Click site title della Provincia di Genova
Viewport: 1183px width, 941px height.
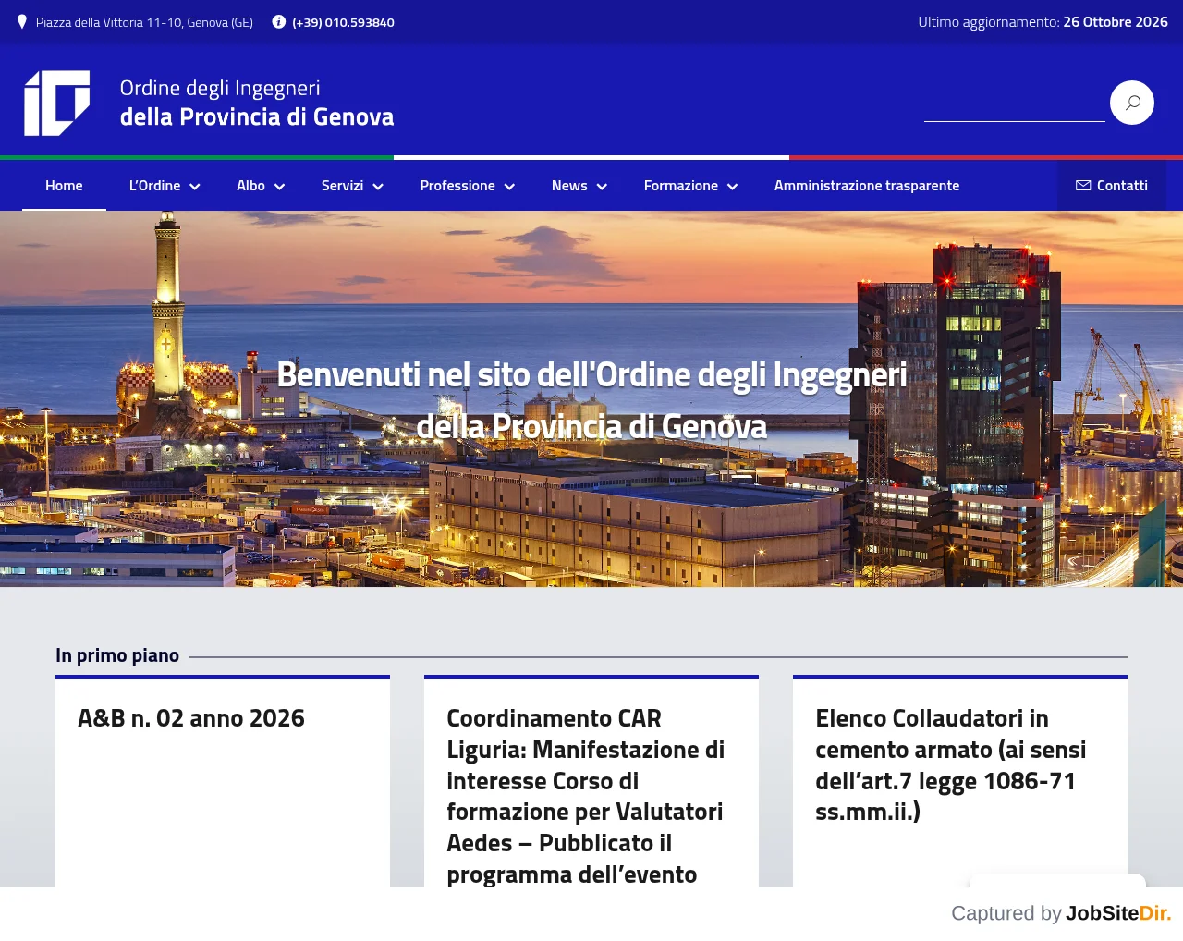click(257, 116)
